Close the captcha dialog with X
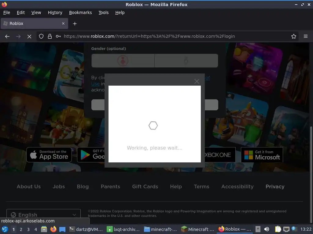 [x=197, y=81]
